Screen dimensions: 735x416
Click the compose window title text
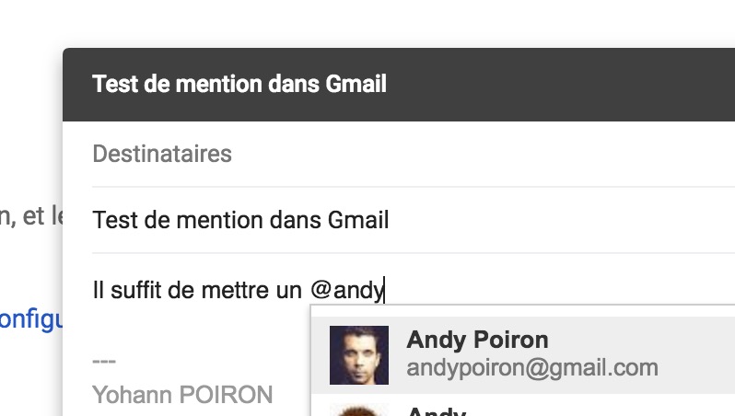point(239,85)
